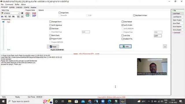Uncheck the Verify FLASH checkbox

[123, 25]
